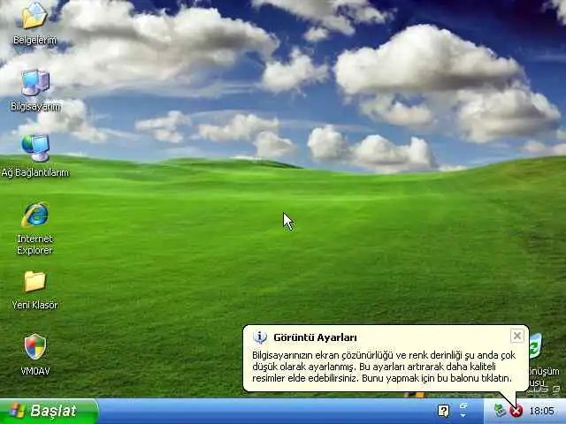Launch Internet Explorer from desktop

coord(35,215)
